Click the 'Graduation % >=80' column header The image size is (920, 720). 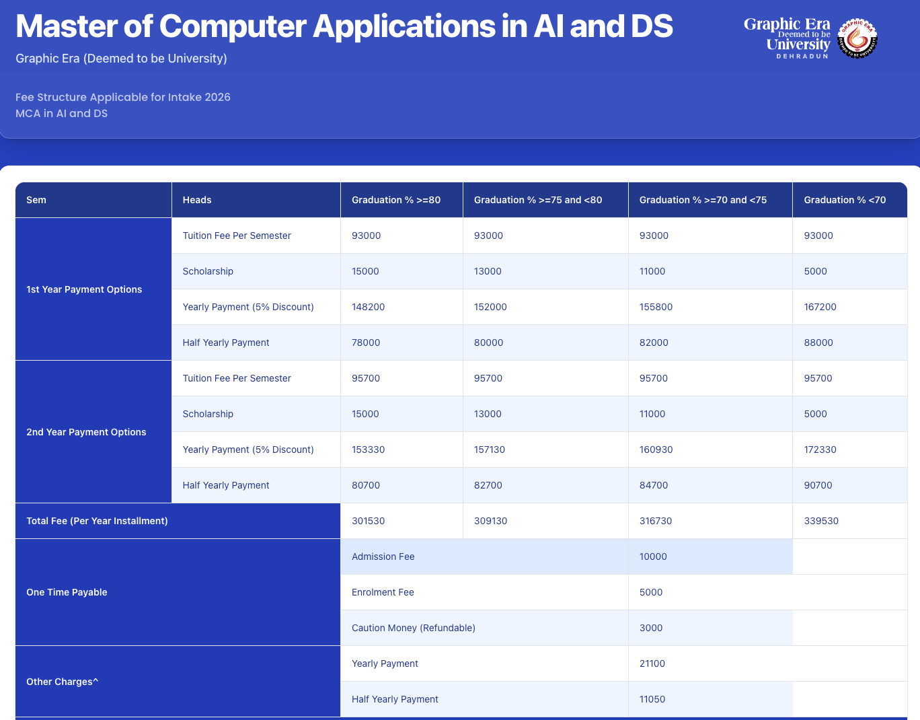[x=396, y=200]
